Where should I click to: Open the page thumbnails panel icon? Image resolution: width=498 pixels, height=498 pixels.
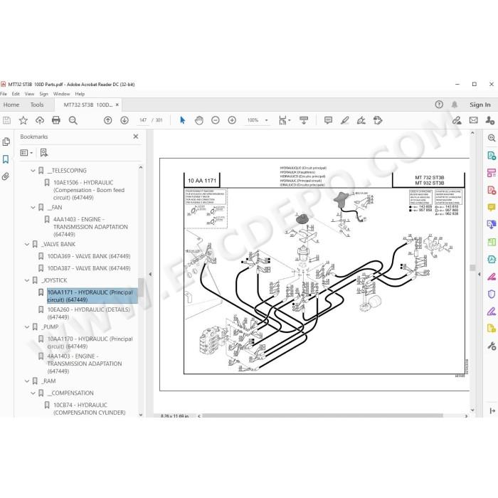[x=6, y=142]
